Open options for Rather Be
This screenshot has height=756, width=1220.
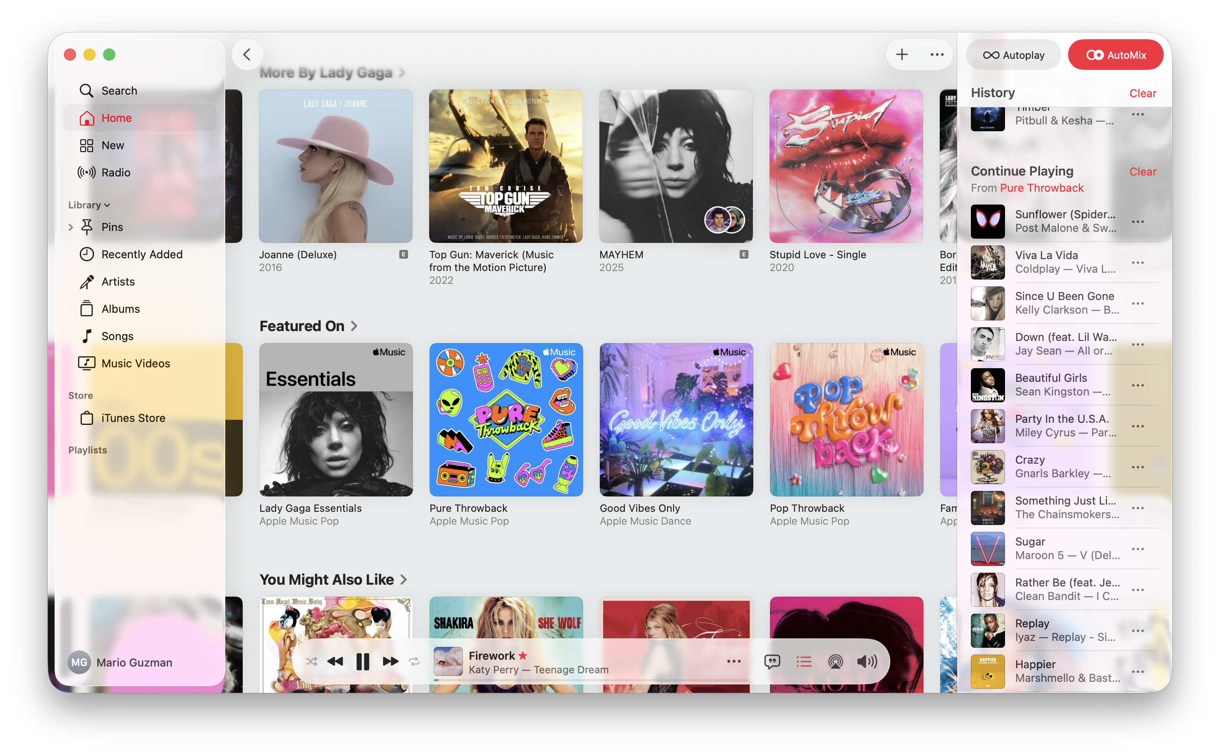point(1137,589)
